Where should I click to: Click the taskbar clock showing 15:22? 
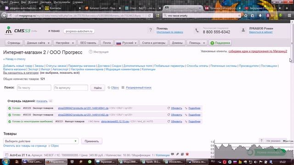283,162
